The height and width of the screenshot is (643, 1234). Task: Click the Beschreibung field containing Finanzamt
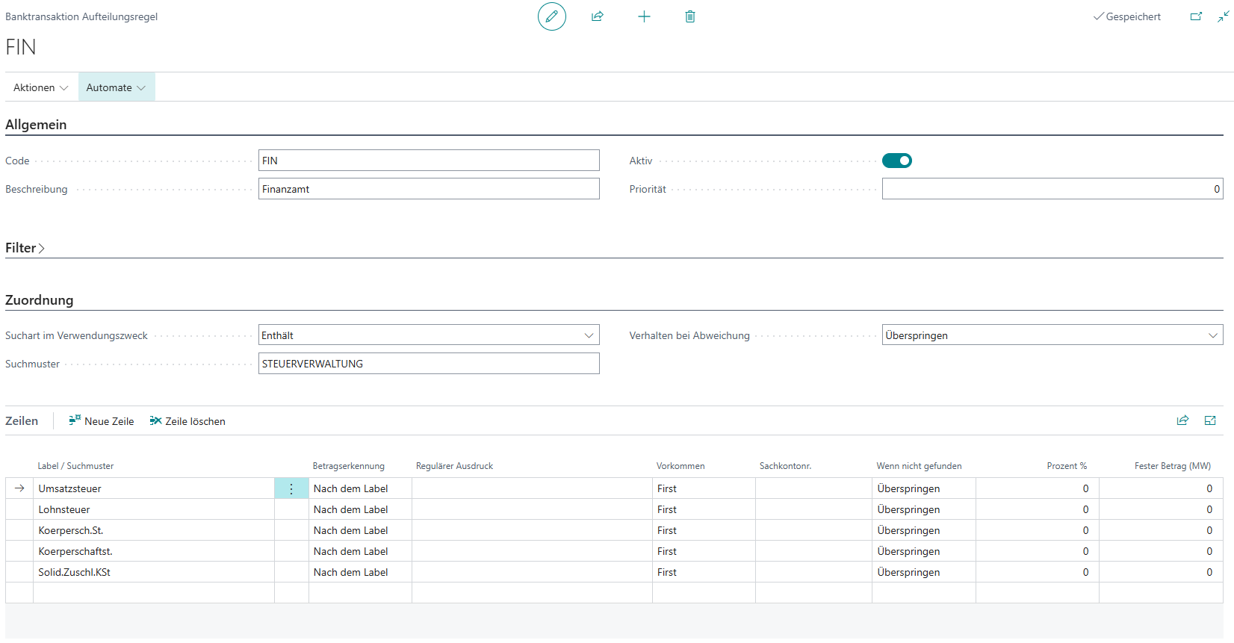(429, 189)
